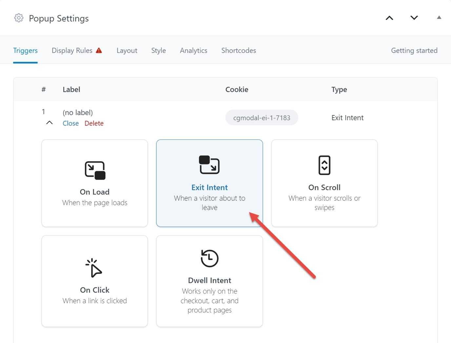Select the Dwell Intent card title

[x=209, y=280]
